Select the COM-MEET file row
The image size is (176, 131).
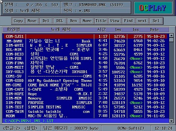[85, 67]
